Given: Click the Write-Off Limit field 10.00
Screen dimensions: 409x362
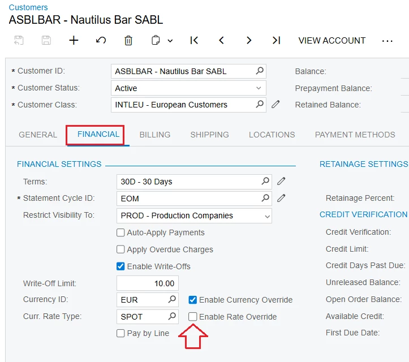Looking at the screenshot, I should pyautogui.click(x=148, y=283).
